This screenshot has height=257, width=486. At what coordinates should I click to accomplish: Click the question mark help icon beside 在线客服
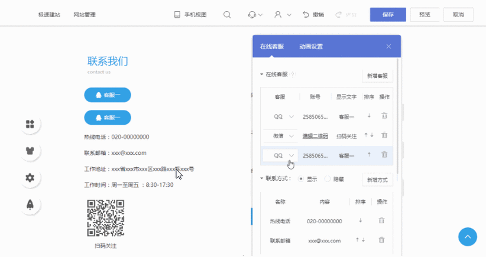coord(293,74)
